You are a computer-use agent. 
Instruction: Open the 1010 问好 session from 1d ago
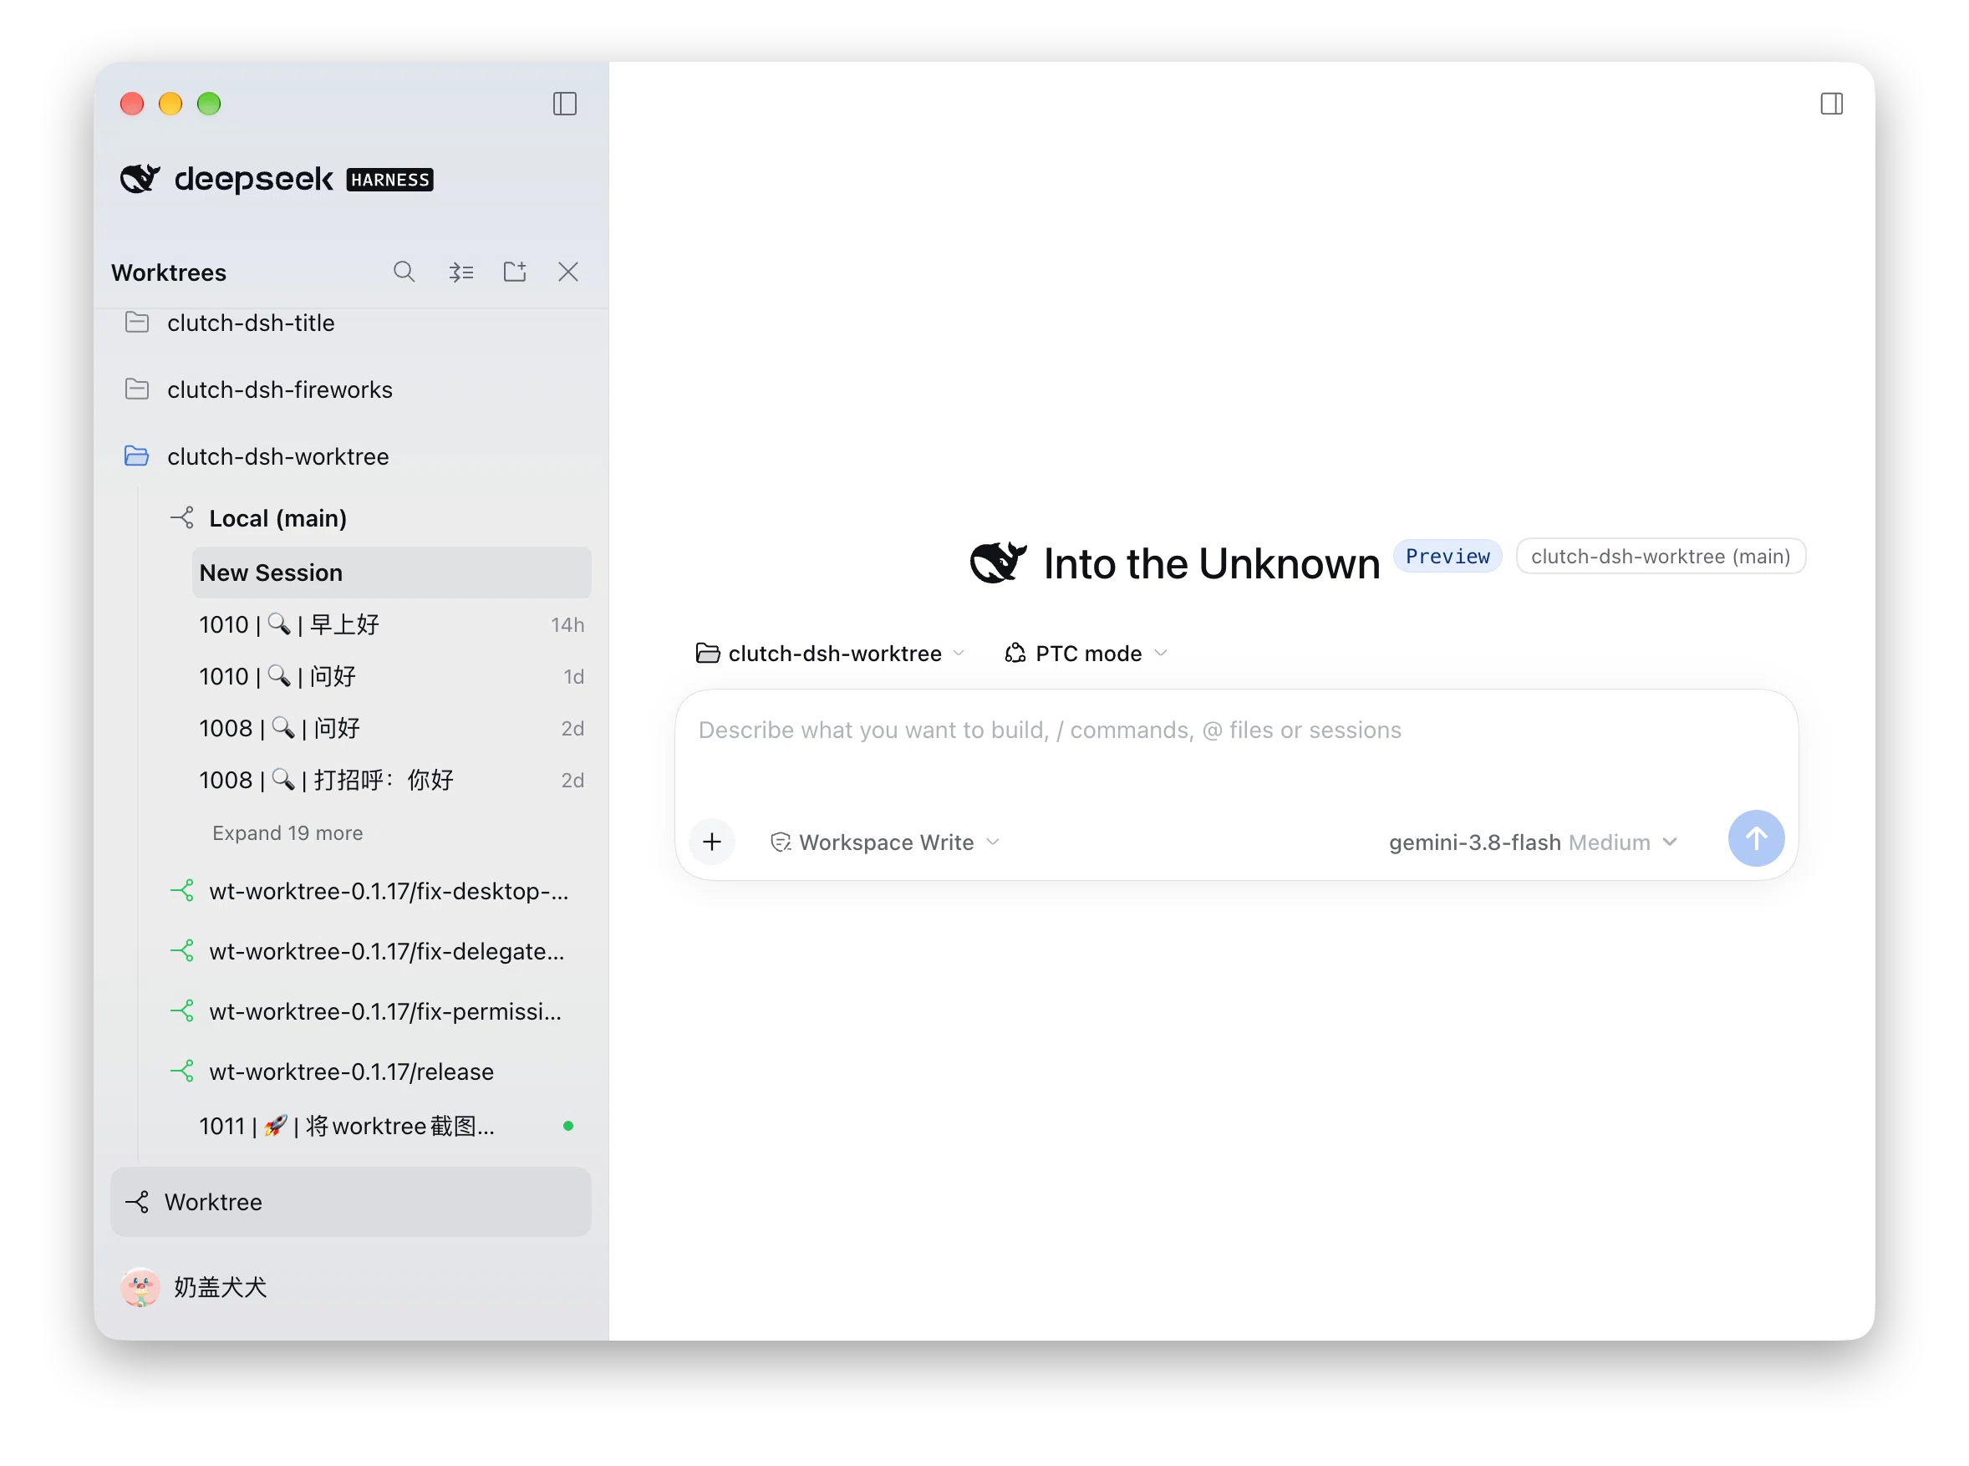pyautogui.click(x=391, y=677)
